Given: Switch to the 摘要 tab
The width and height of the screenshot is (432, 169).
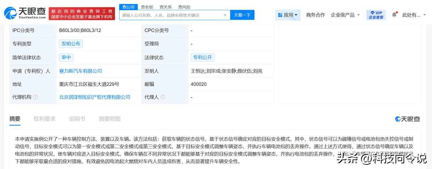Looking at the screenshot, I should 15,119.
